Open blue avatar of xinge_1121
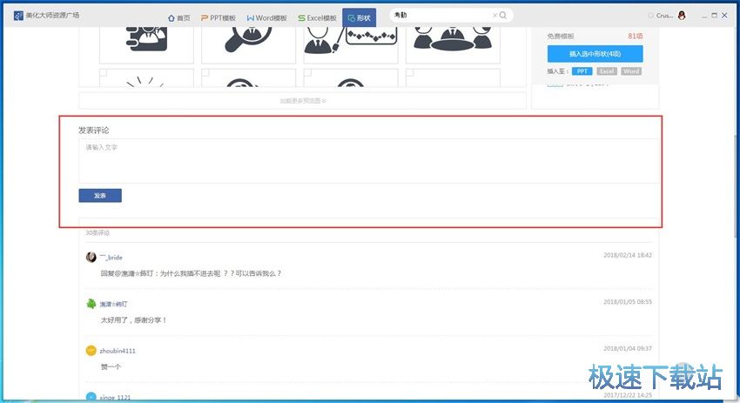This screenshot has width=740, height=403. (x=91, y=397)
